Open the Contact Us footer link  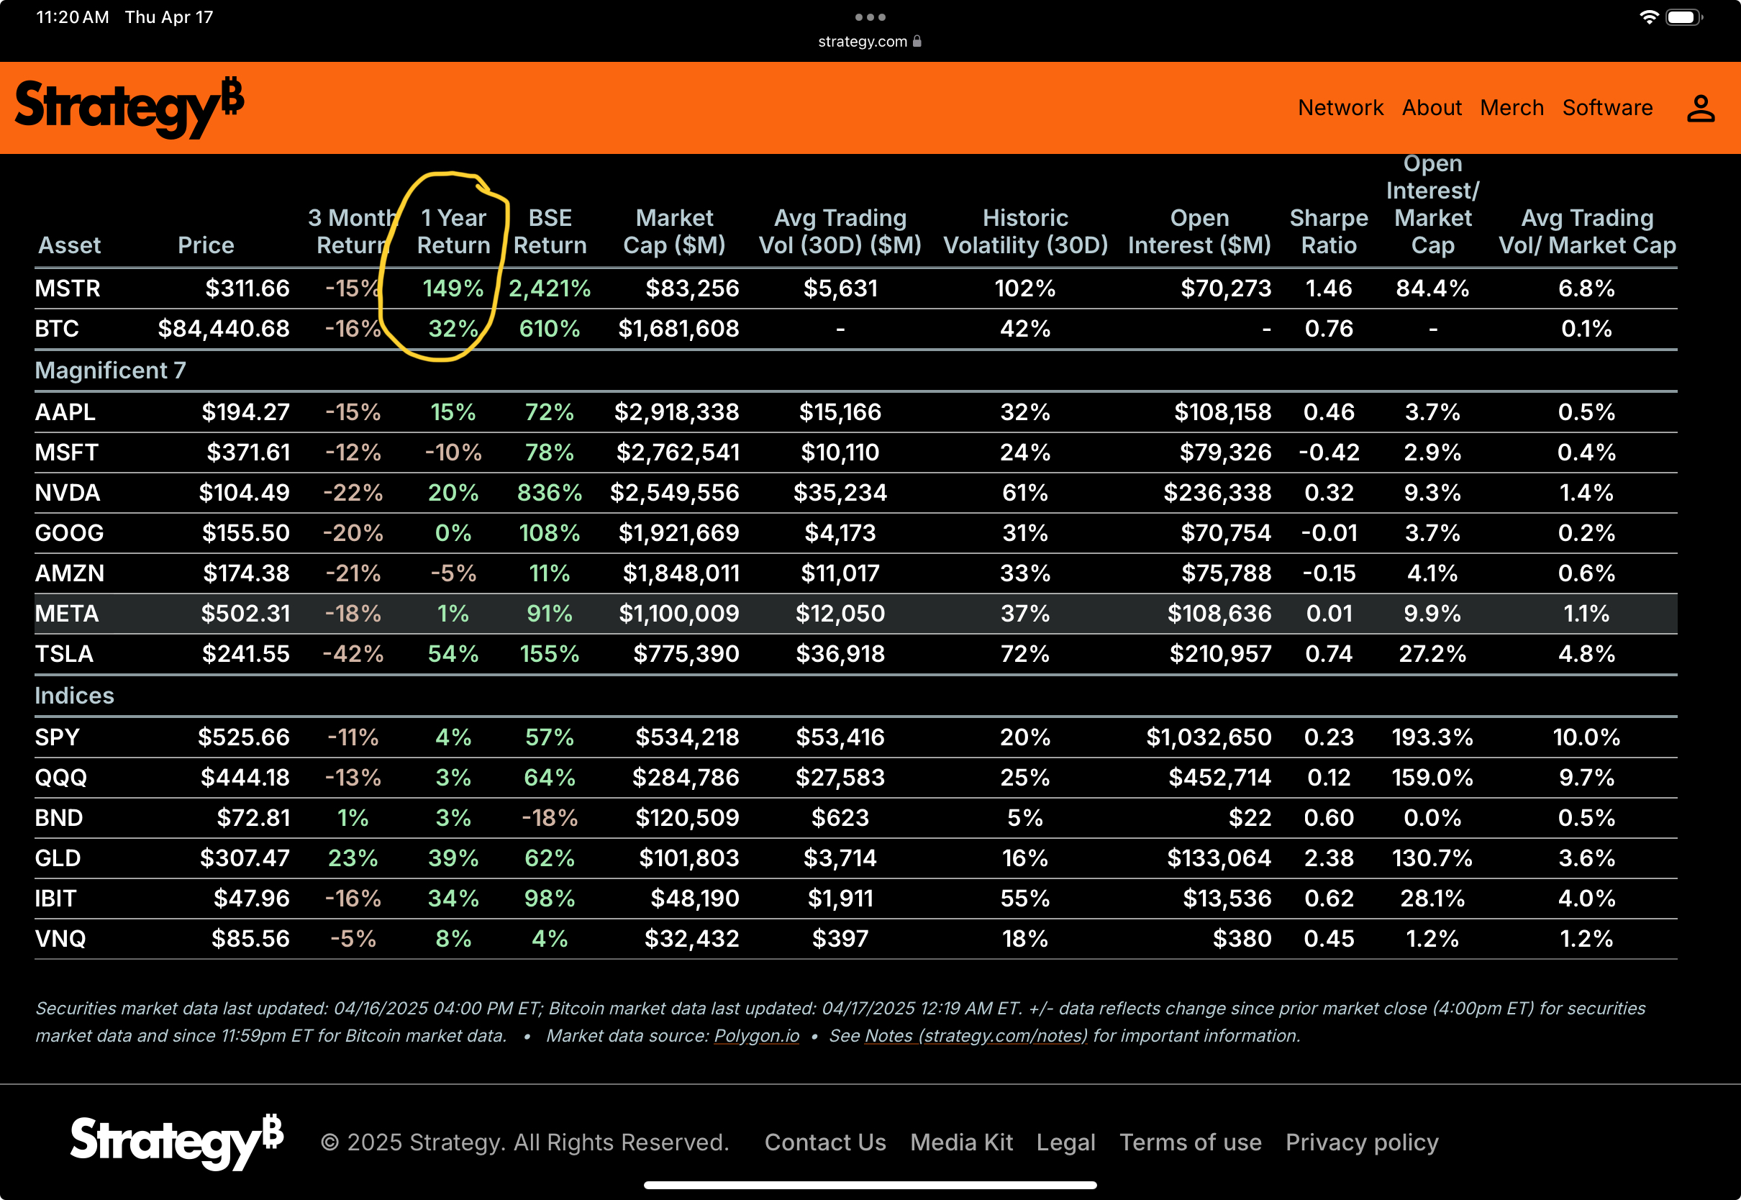click(824, 1142)
